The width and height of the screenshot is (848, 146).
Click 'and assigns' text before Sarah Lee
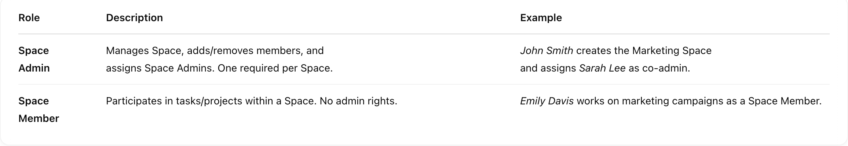[x=548, y=68]
